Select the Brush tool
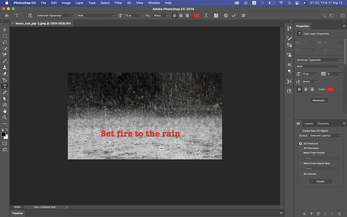This screenshot has width=347, height=217. click(x=5, y=61)
